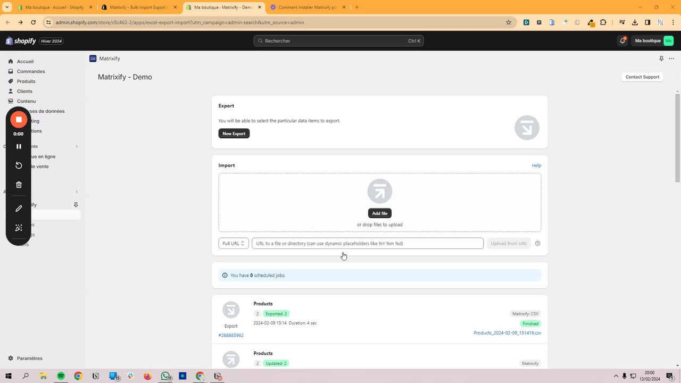This screenshot has width=681, height=383.
Task: Switch to the Ma boutique - Accueil Shopify tab
Action: click(54, 7)
